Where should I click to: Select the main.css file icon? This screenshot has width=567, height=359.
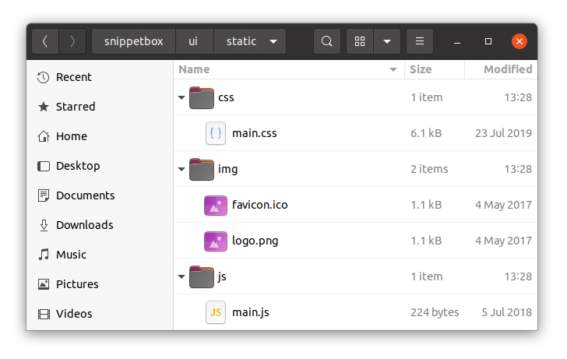coord(216,133)
